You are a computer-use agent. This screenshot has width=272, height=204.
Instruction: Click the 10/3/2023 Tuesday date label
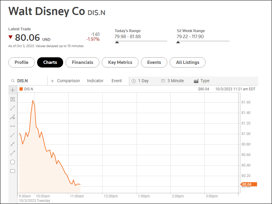34,200
